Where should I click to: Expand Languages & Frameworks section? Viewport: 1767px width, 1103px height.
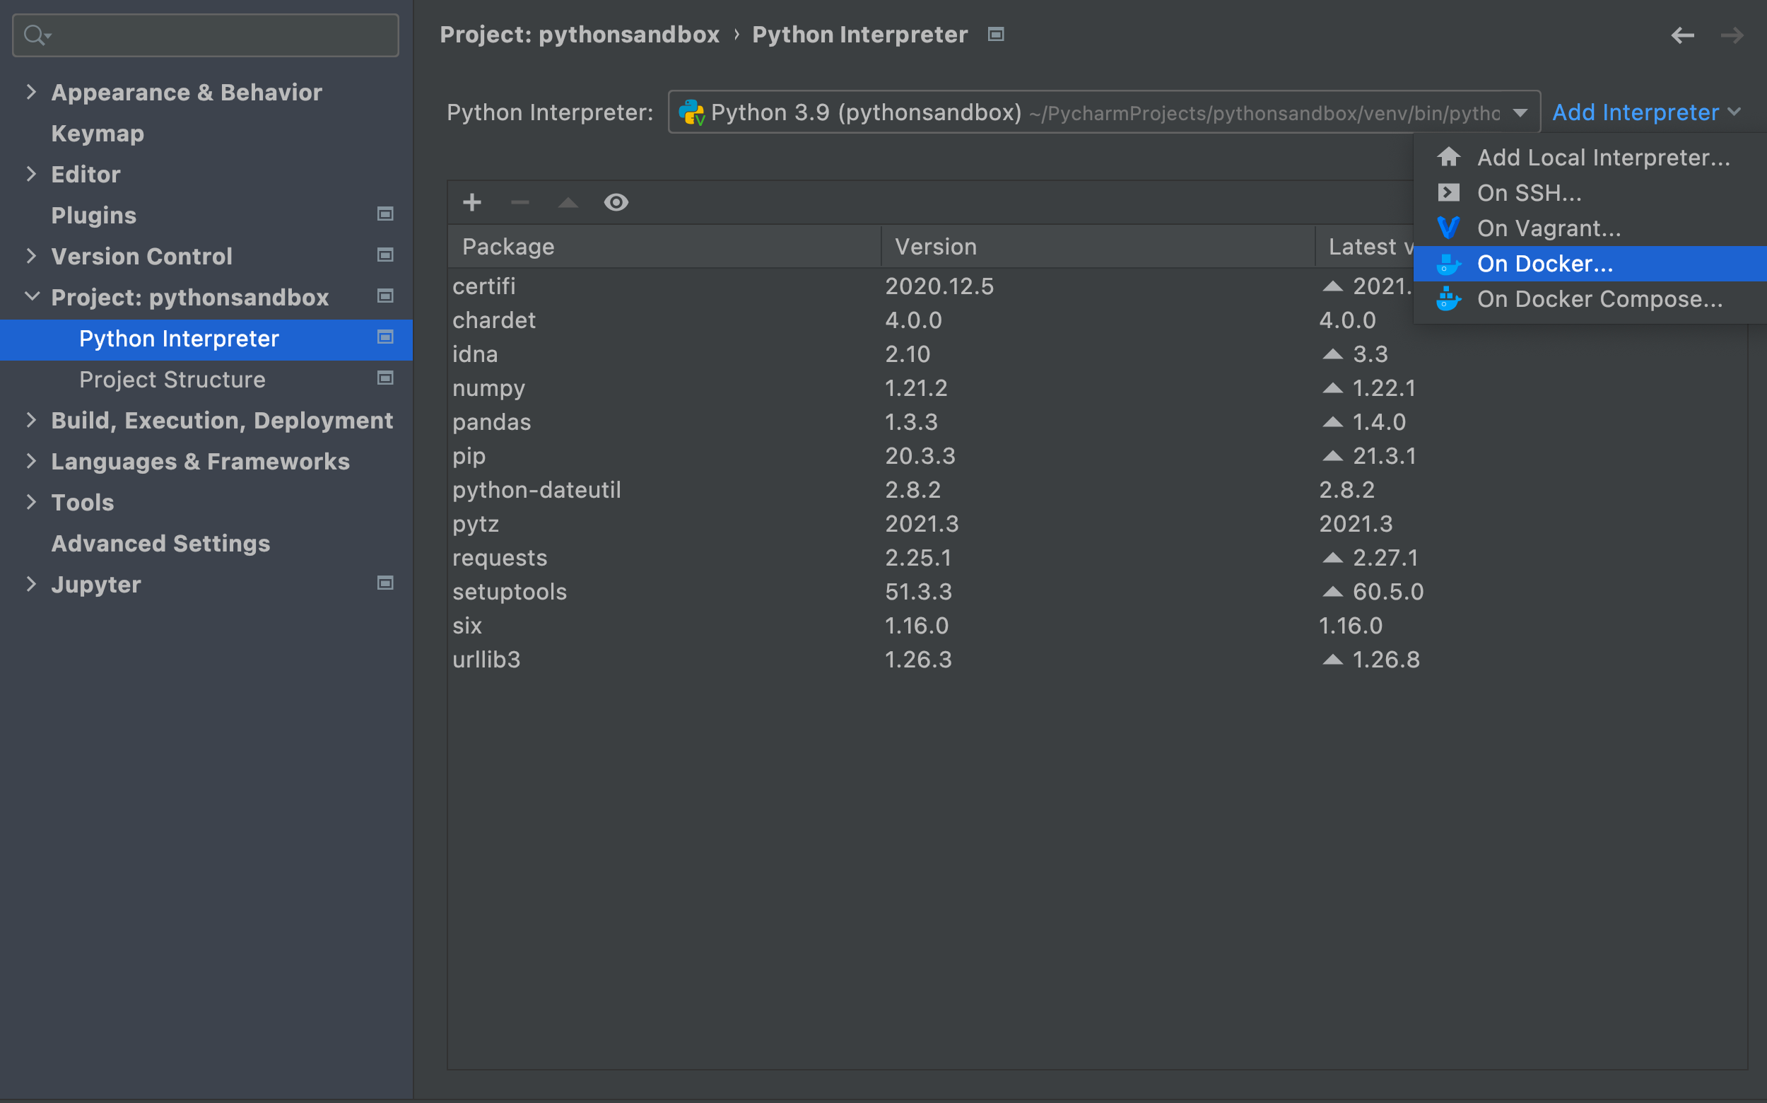pyautogui.click(x=30, y=460)
